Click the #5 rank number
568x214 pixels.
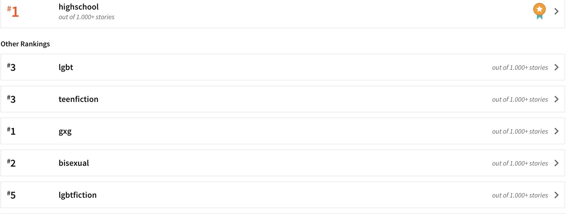pyautogui.click(x=11, y=195)
